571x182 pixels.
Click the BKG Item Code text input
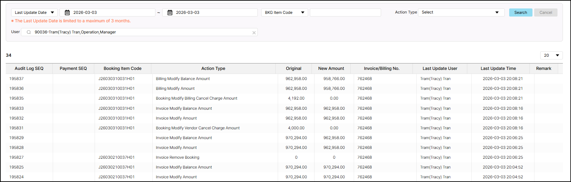(x=345, y=12)
